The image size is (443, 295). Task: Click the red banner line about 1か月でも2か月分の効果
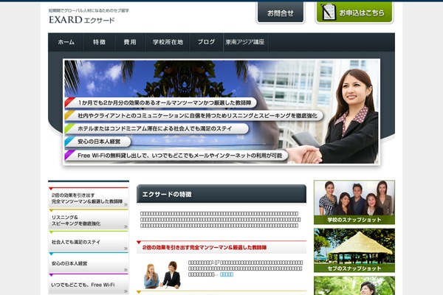(x=160, y=103)
